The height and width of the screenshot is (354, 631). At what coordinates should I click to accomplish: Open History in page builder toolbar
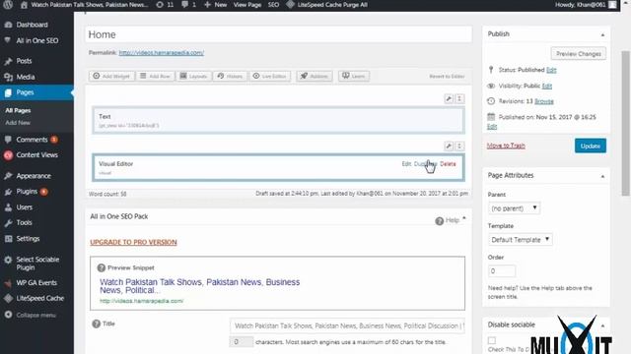(230, 76)
